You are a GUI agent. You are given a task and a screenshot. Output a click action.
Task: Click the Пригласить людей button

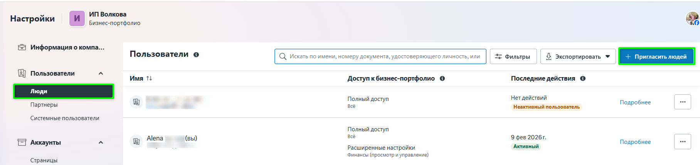pos(656,56)
